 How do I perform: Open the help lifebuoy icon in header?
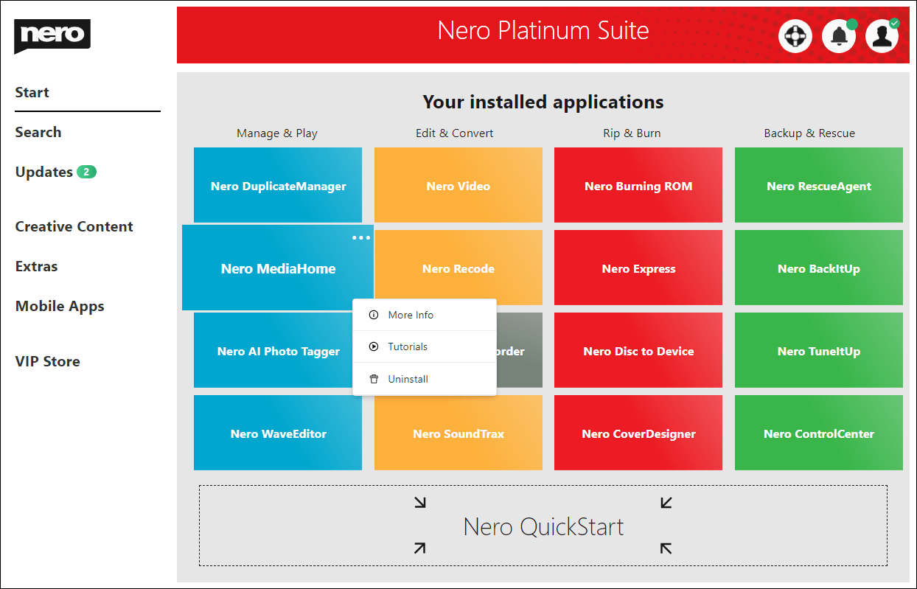pyautogui.click(x=795, y=35)
